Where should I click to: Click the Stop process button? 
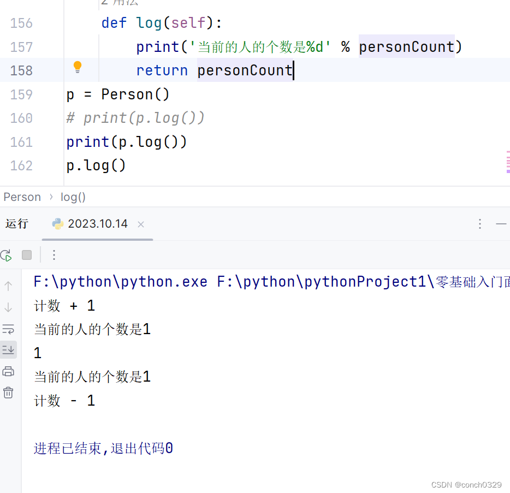tap(26, 255)
